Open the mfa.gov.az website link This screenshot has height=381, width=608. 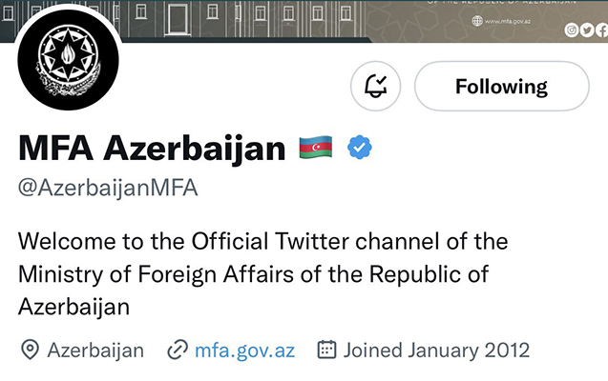pyautogui.click(x=244, y=350)
